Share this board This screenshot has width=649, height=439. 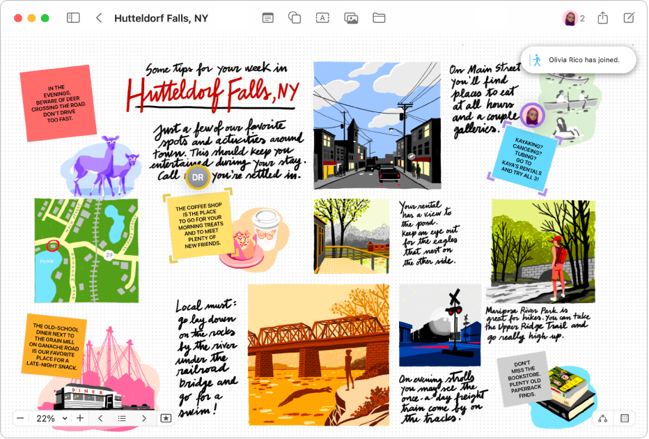point(602,18)
